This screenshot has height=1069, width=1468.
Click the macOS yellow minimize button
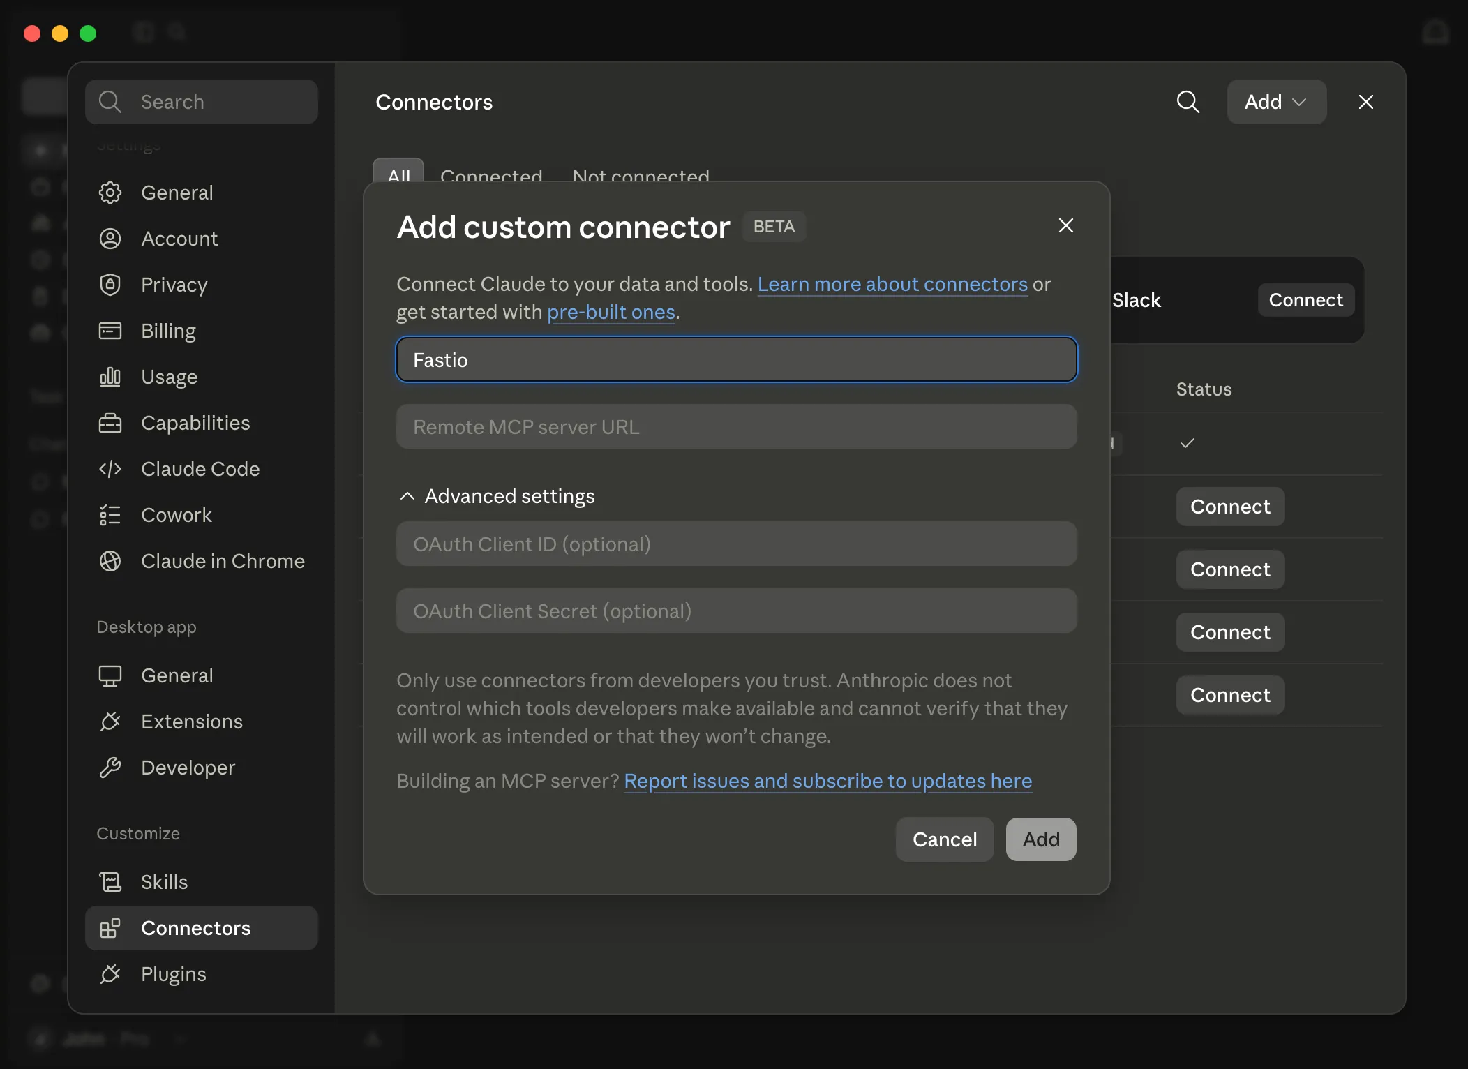tap(60, 33)
